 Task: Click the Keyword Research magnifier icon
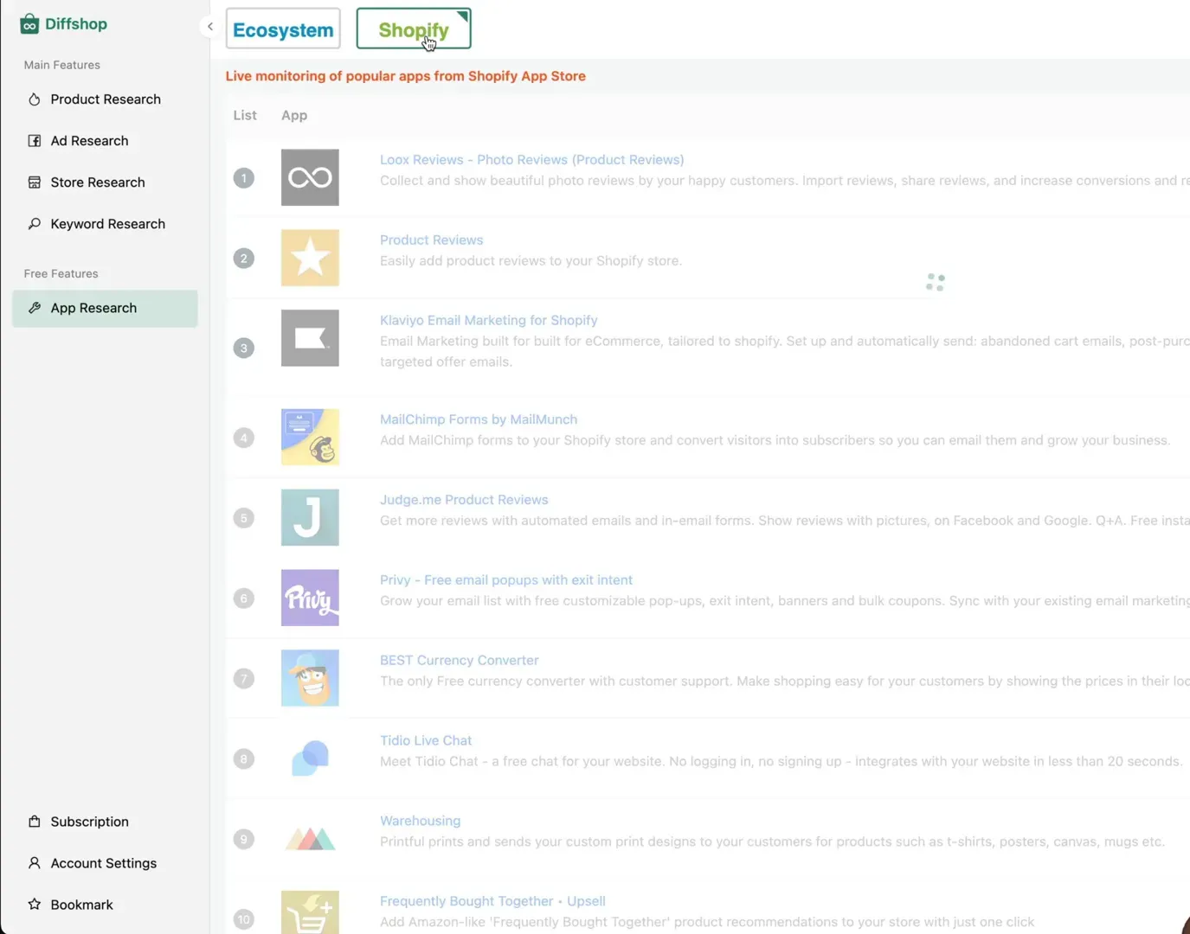35,224
